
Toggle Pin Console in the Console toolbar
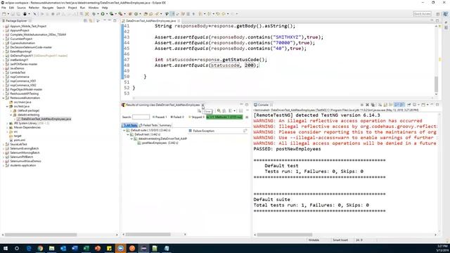[x=409, y=105]
